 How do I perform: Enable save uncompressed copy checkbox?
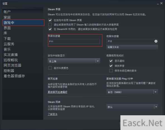coord(111,71)
